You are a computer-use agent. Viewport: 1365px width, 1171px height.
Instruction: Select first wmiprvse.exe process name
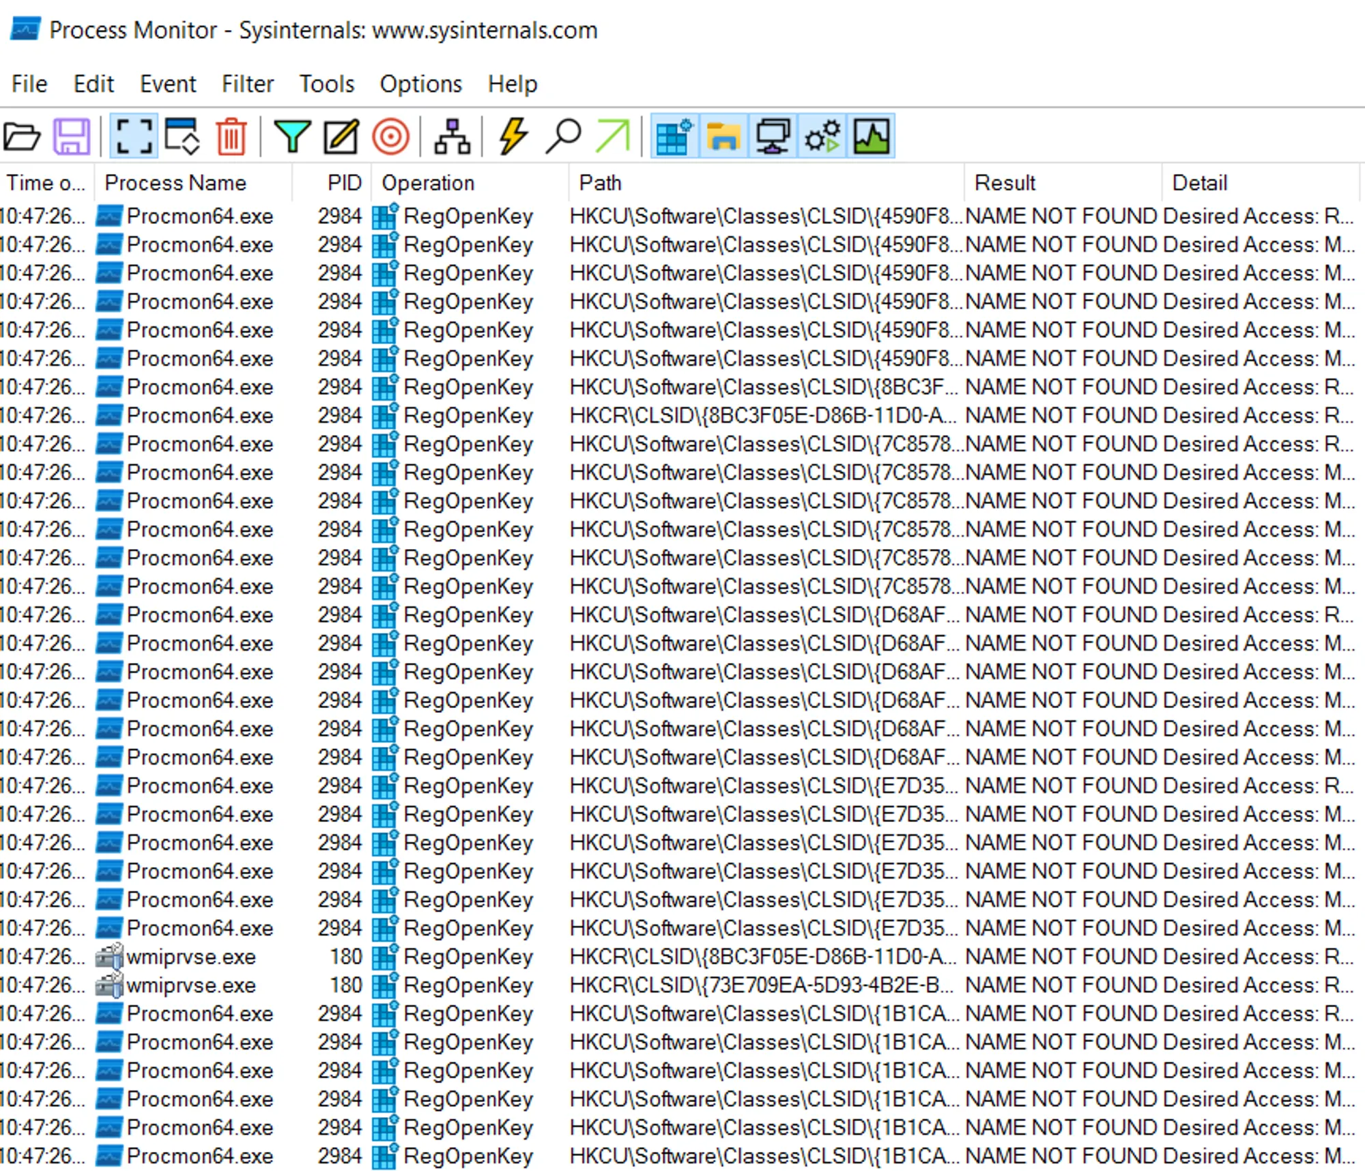[x=191, y=957]
